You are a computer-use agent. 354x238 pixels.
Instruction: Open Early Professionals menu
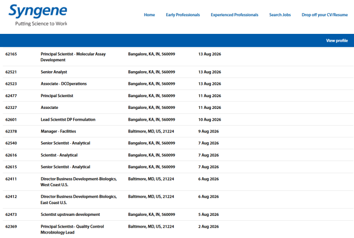[183, 15]
